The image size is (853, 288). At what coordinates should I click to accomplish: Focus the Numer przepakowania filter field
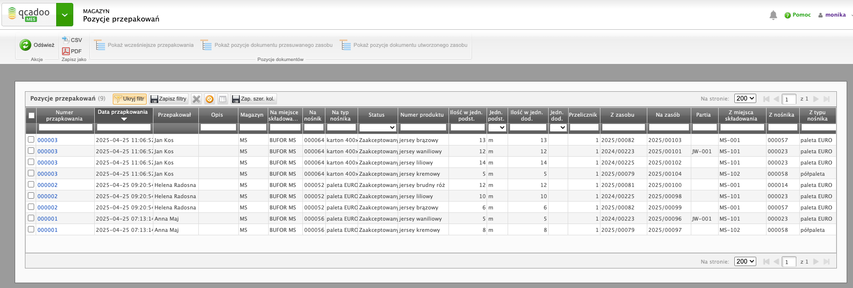point(65,127)
